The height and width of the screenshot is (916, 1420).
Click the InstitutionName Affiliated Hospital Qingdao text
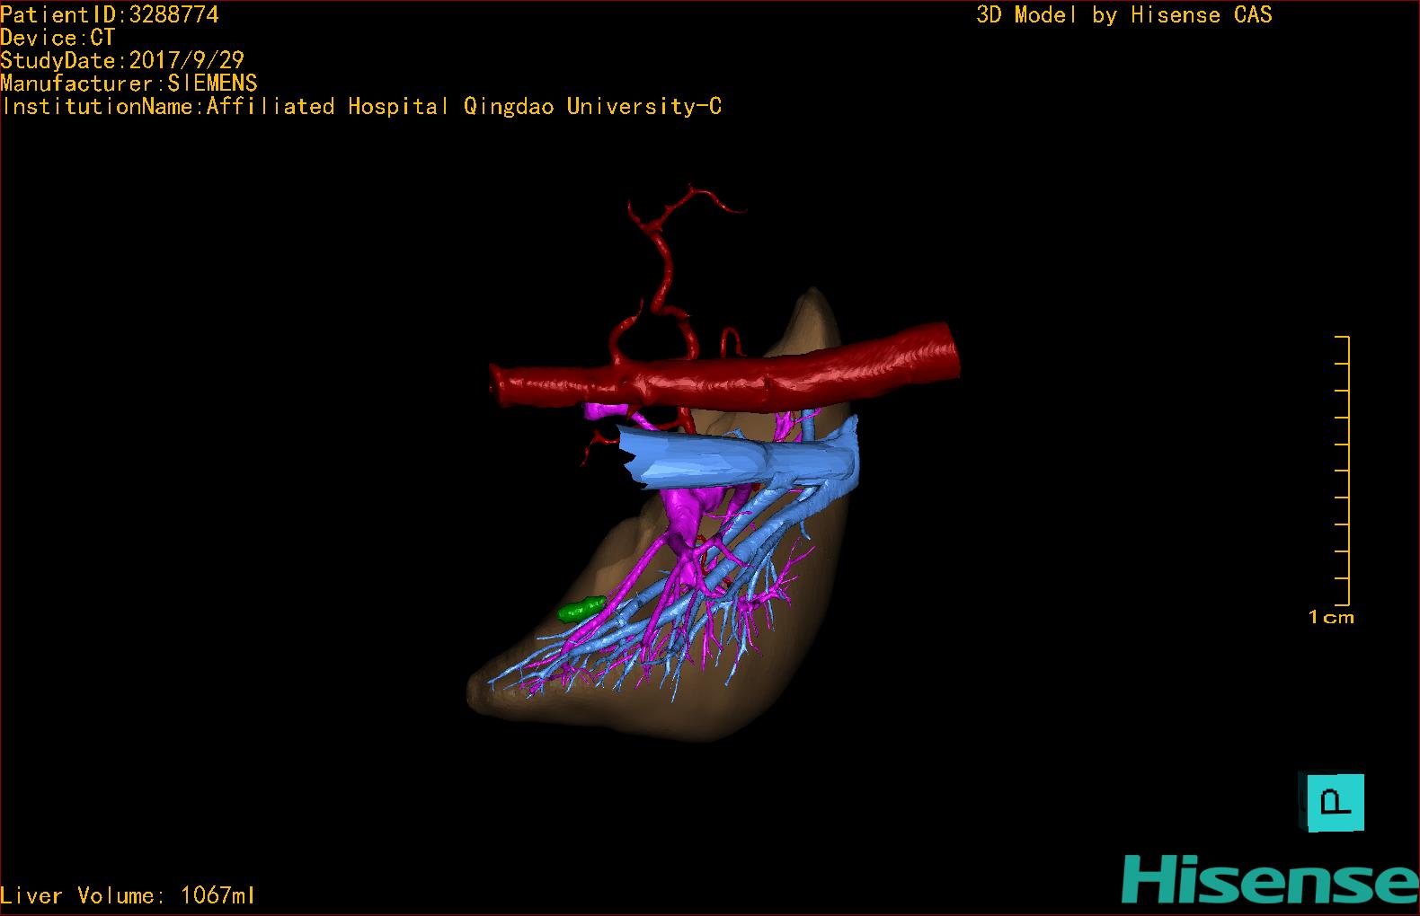pos(361,107)
